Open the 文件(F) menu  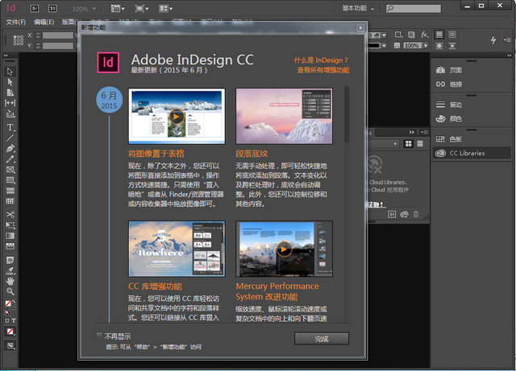click(16, 22)
